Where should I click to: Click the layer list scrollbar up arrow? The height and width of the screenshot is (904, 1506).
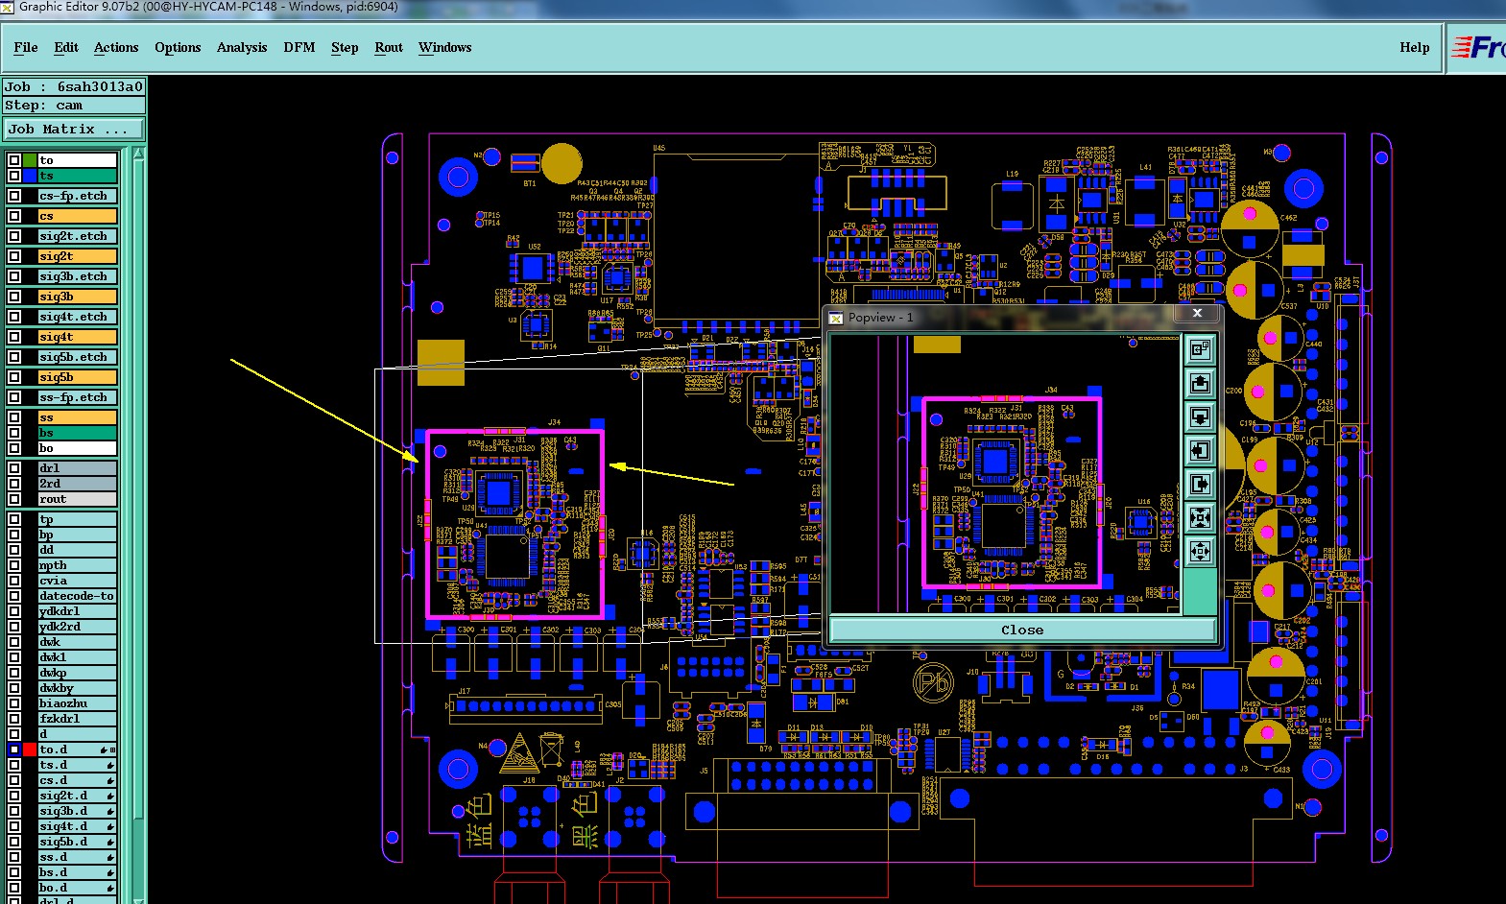tap(139, 153)
